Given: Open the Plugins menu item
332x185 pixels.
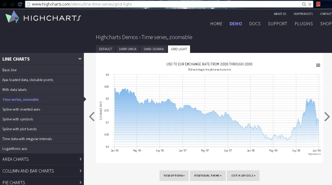Looking at the screenshot, I should tap(304, 24).
